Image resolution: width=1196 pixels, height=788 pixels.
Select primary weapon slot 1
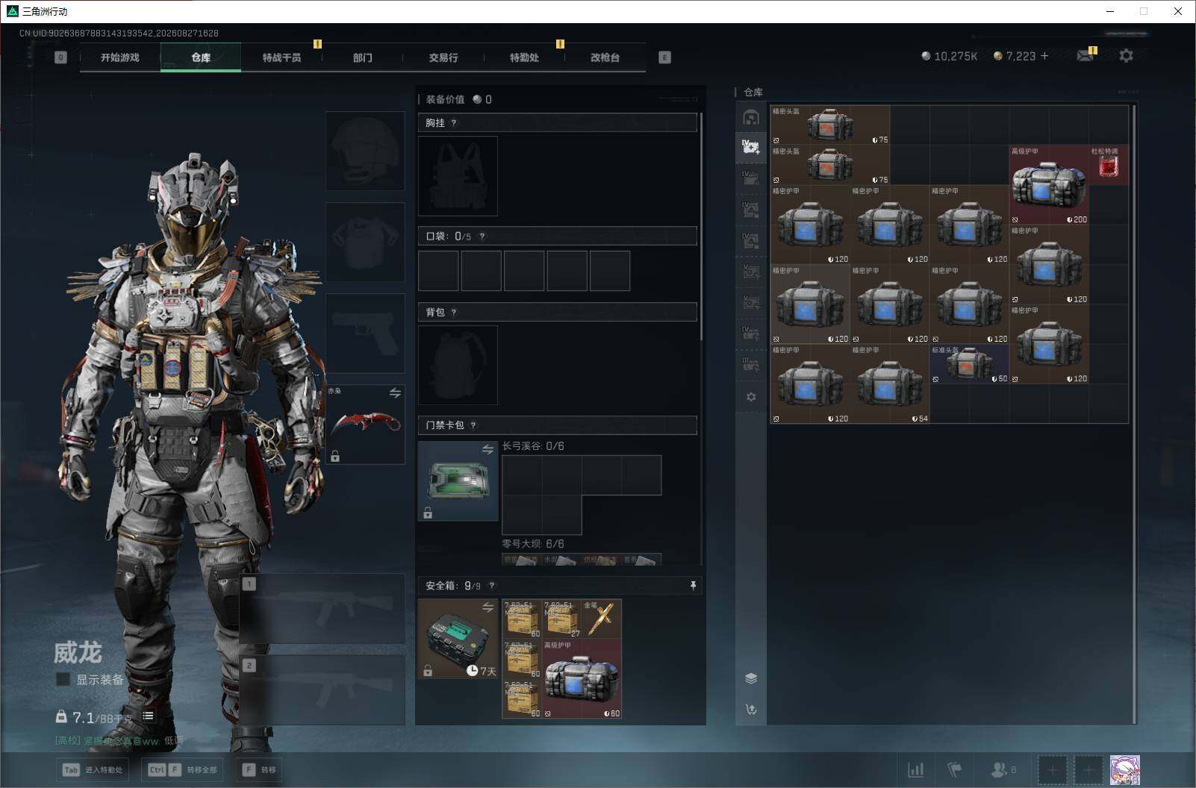pyautogui.click(x=322, y=608)
